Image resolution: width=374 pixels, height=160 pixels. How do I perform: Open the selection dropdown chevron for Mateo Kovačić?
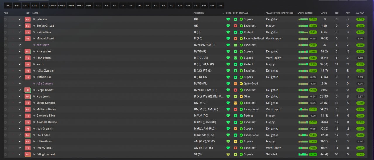(x=20, y=103)
